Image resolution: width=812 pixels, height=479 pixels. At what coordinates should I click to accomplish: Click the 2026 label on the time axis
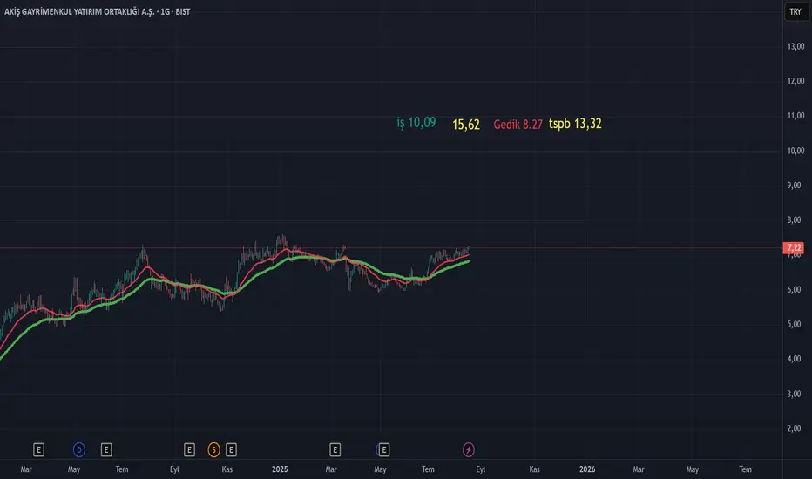coord(587,469)
